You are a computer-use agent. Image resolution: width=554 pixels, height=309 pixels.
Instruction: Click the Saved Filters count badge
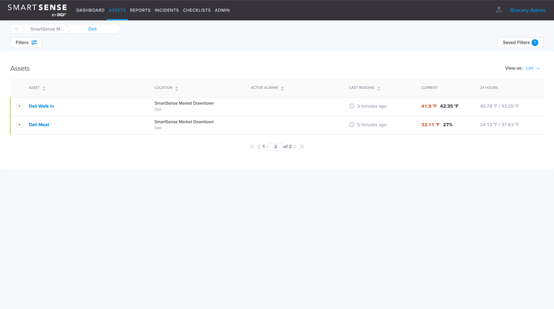(535, 43)
